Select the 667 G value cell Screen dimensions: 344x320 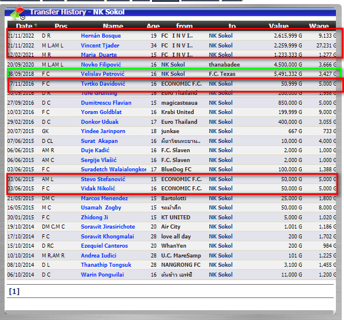point(295,131)
